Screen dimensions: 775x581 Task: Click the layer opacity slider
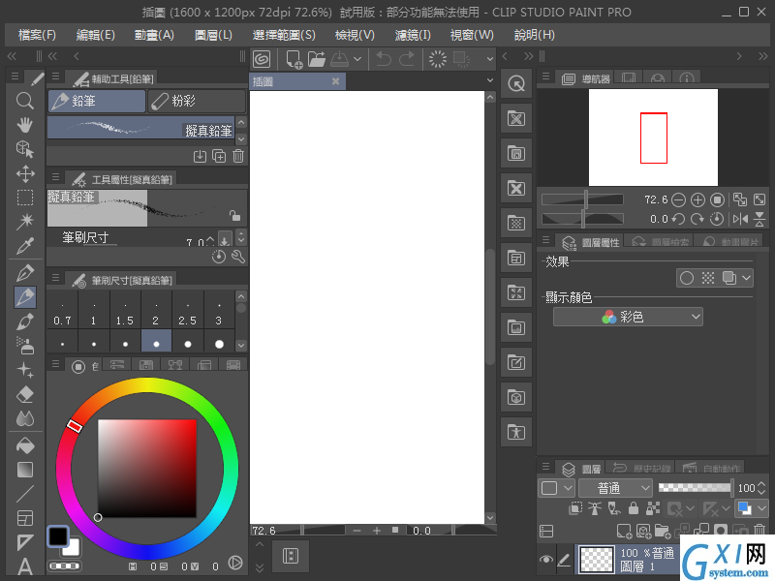click(696, 488)
